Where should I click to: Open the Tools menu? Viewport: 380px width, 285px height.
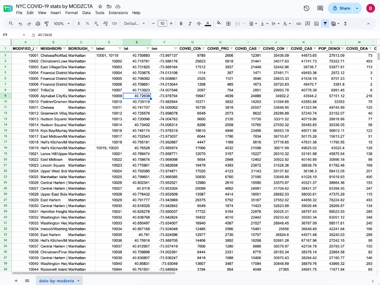click(99, 13)
